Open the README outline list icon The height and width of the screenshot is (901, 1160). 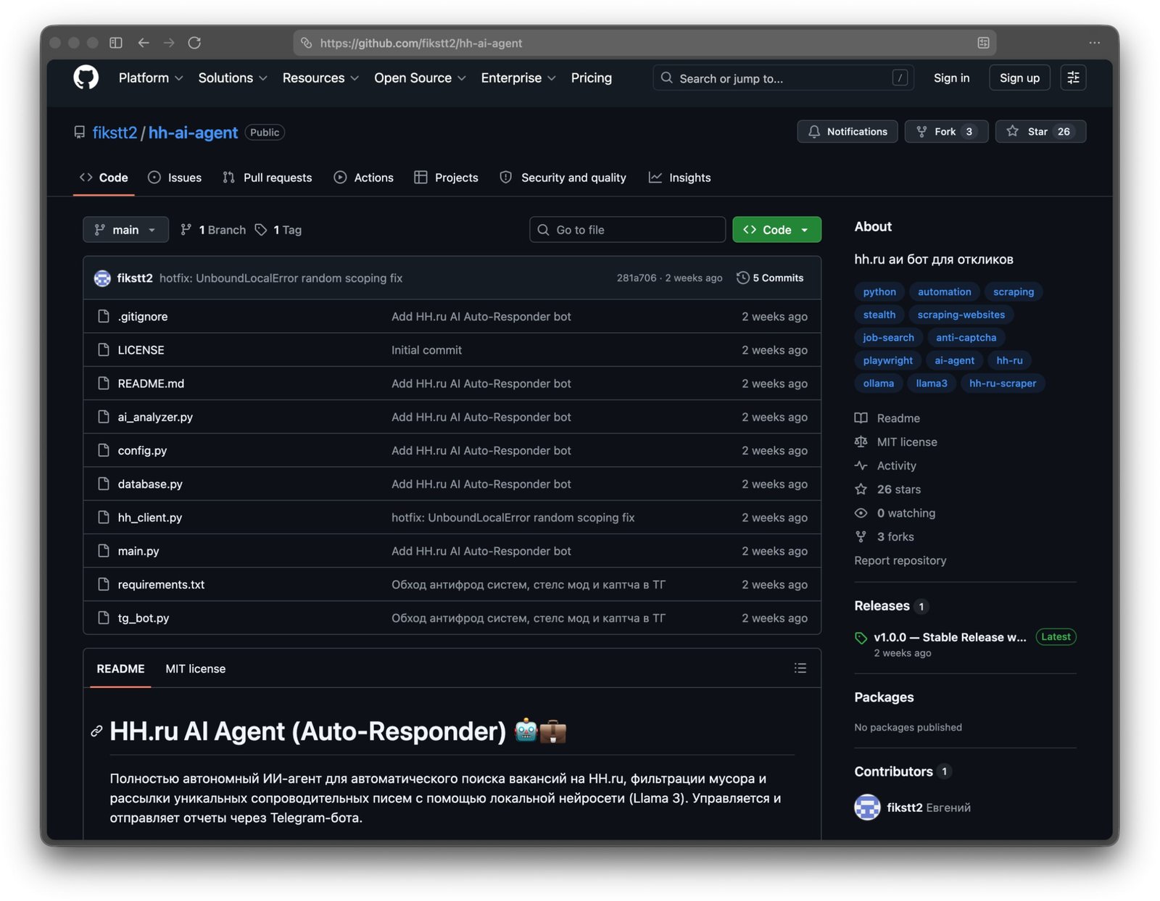(800, 668)
